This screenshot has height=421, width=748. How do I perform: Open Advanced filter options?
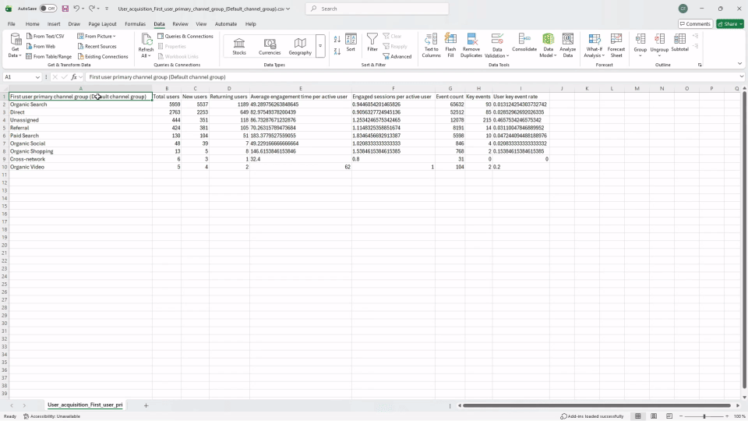tap(397, 56)
